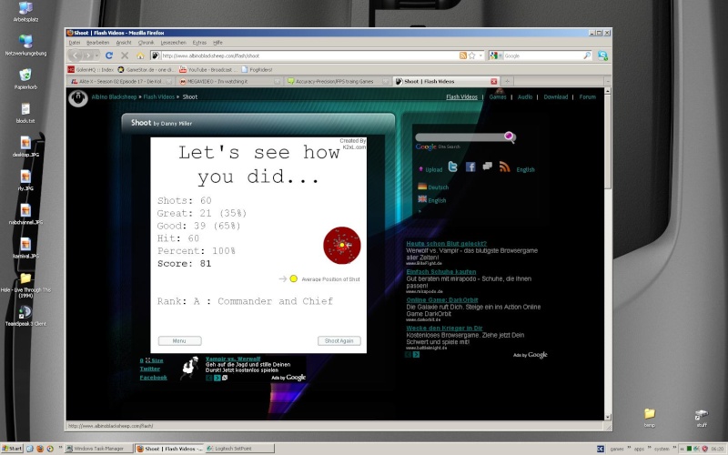Click into the Firefox URL address field
728x455 pixels.
tap(308, 56)
